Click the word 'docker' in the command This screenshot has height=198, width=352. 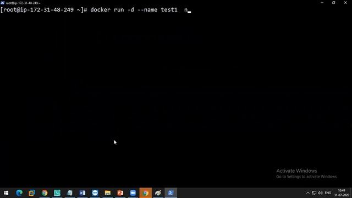click(100, 10)
